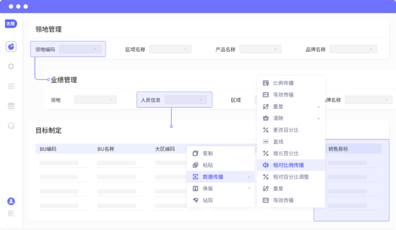Select 相对比例传播 in the submenu
The image size is (396, 230).
[x=288, y=165]
